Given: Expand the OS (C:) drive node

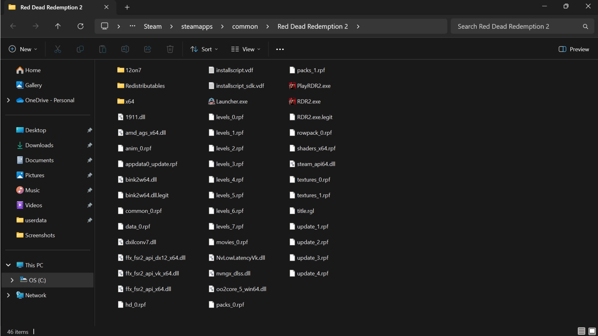Looking at the screenshot, I should (x=12, y=280).
